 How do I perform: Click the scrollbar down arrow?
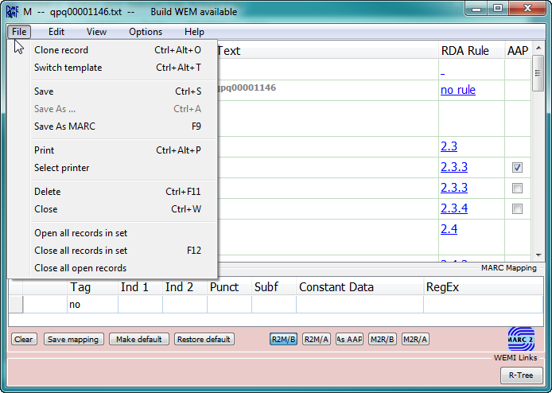538,255
